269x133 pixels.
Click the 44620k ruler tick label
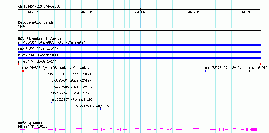[x=86, y=12]
